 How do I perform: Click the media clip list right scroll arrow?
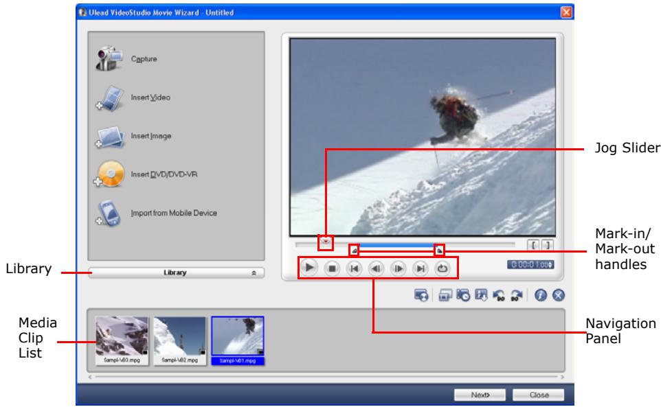(x=562, y=377)
